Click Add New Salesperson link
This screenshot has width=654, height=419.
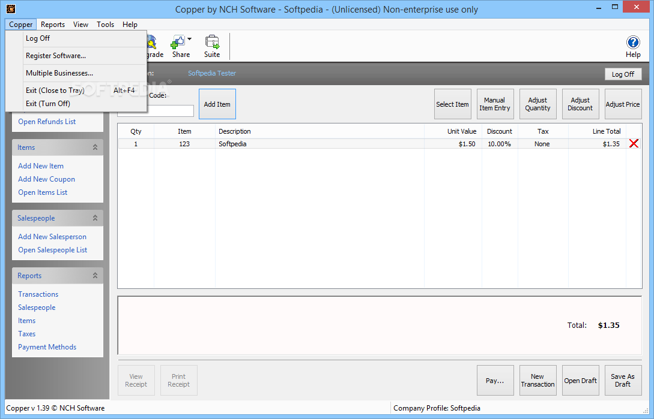52,237
